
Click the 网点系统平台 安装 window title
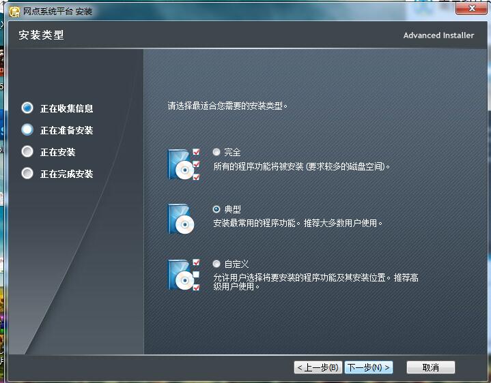(x=57, y=12)
